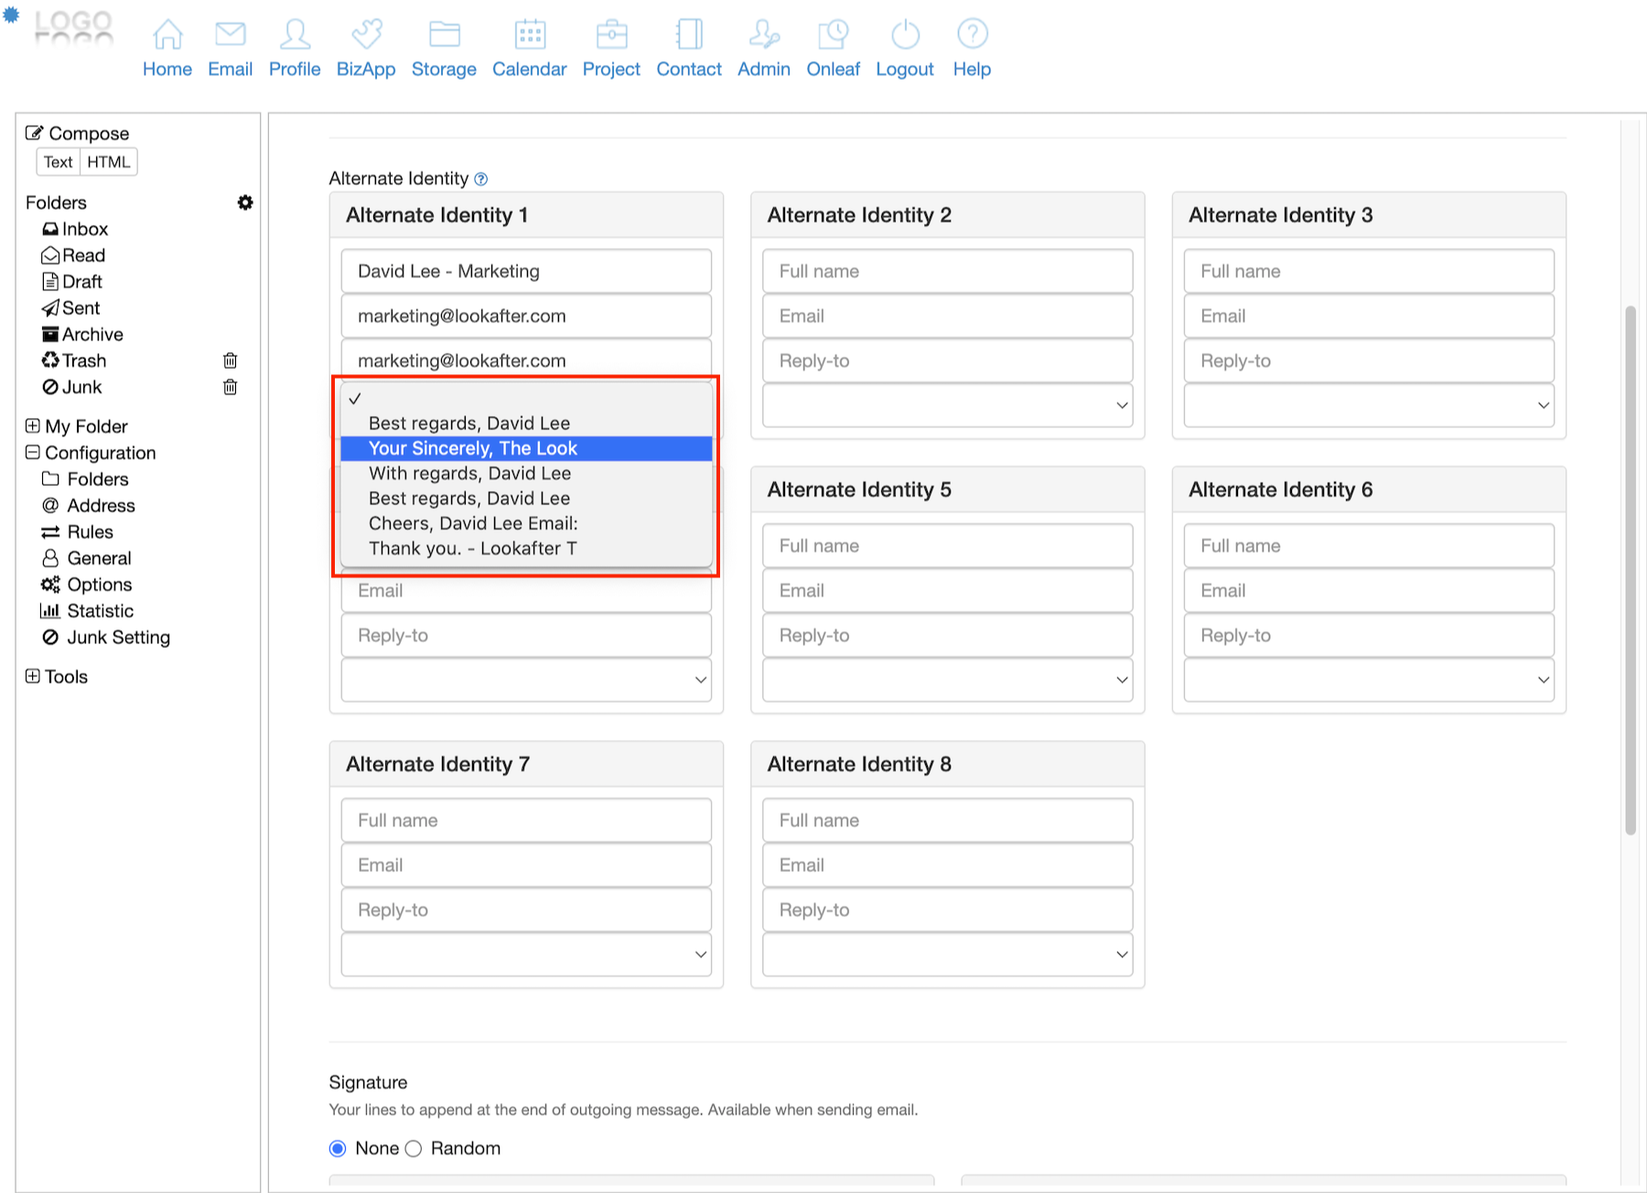Switch compose mode to HTML
1647x1193 pixels.
click(109, 162)
